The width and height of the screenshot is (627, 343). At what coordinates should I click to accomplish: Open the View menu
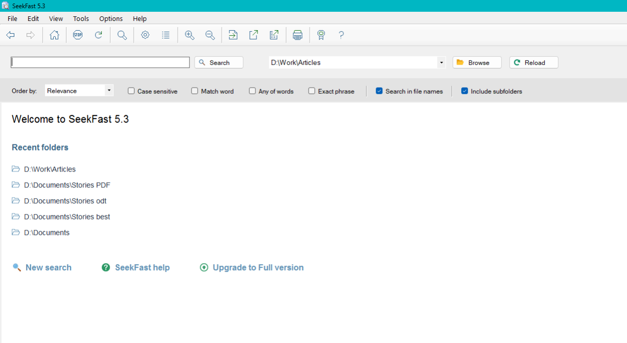[56, 18]
